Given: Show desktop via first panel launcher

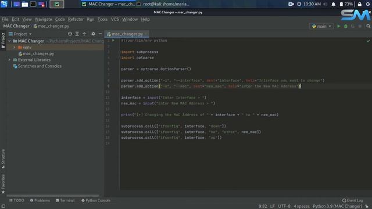Looking at the screenshot, I should coord(16,4).
